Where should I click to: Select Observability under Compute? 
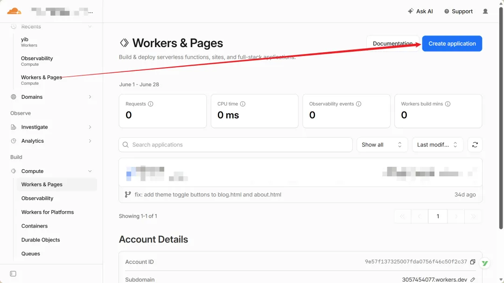coord(37,198)
